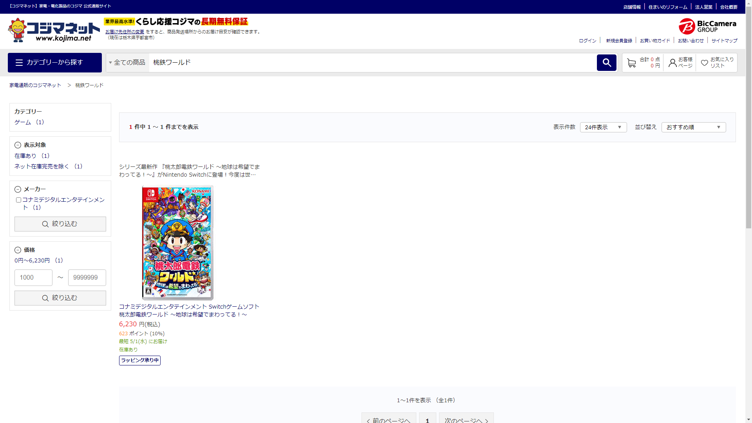Click the ログイン menu link
This screenshot has width=752, height=423.
point(587,41)
